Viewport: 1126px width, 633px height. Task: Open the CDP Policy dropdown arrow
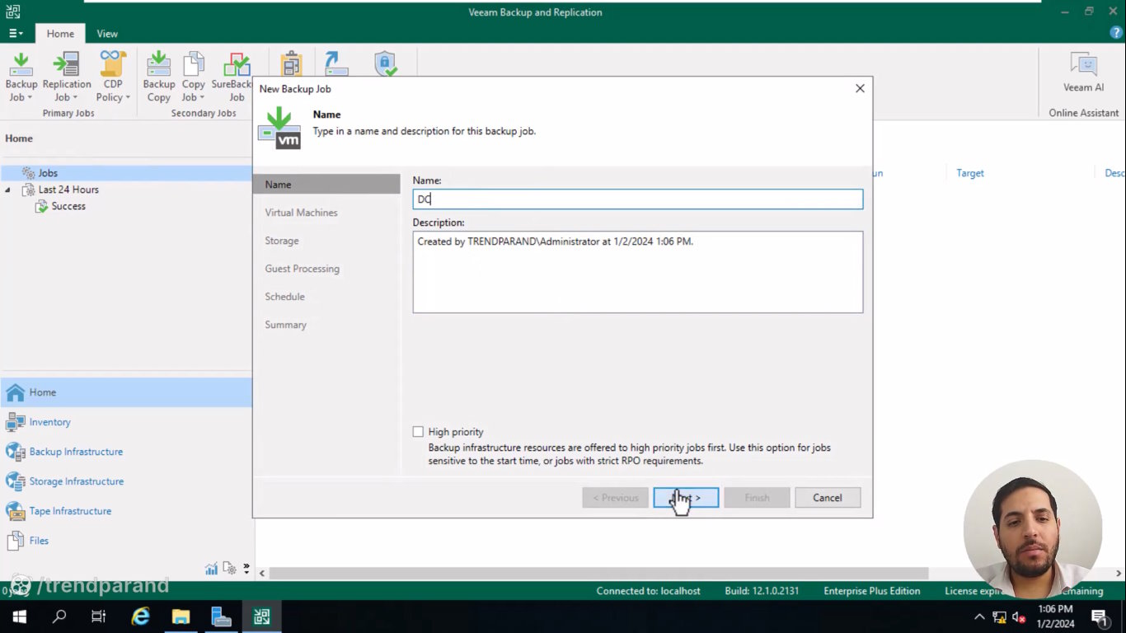click(128, 98)
